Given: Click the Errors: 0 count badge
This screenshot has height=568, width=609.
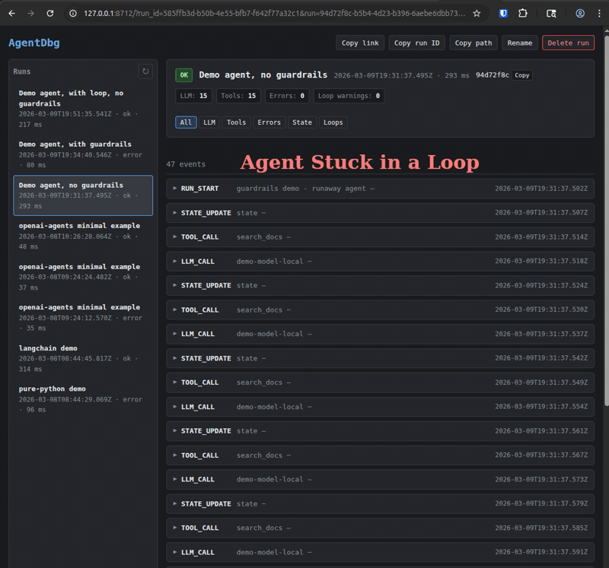Looking at the screenshot, I should (x=286, y=96).
